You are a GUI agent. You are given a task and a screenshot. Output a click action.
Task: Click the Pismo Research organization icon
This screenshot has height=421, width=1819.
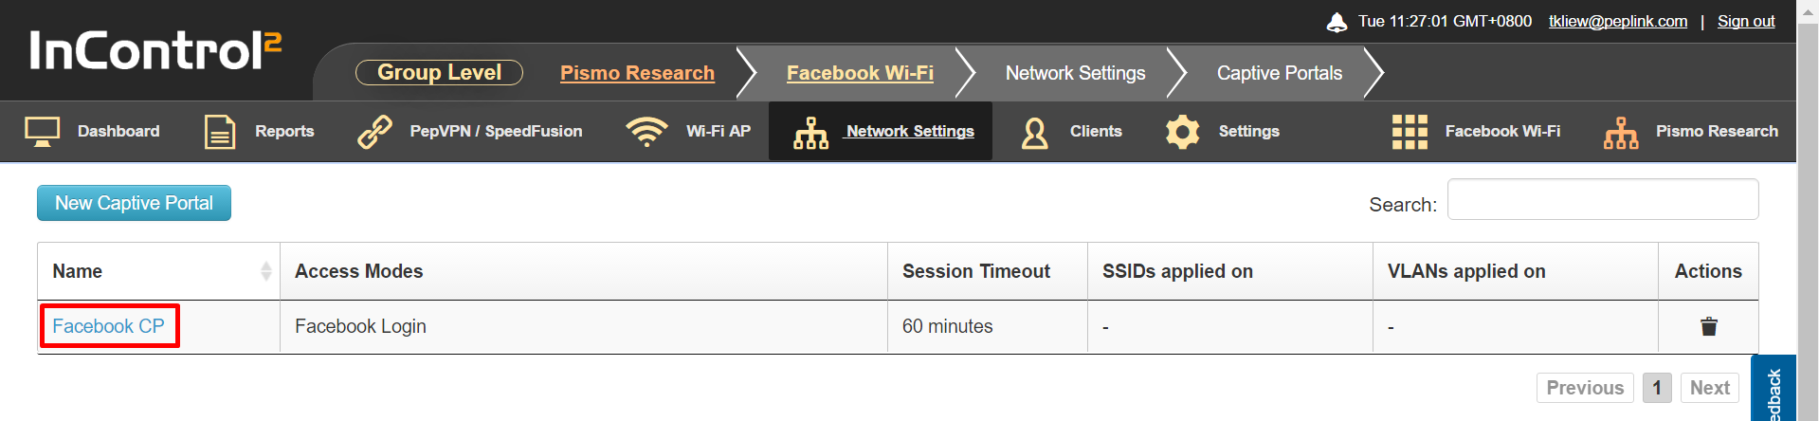(x=1621, y=133)
